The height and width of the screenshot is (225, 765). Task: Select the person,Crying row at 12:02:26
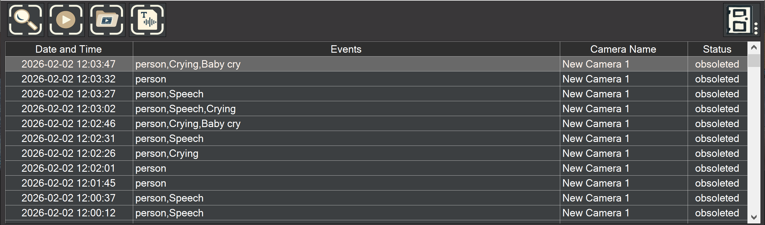(x=269, y=153)
